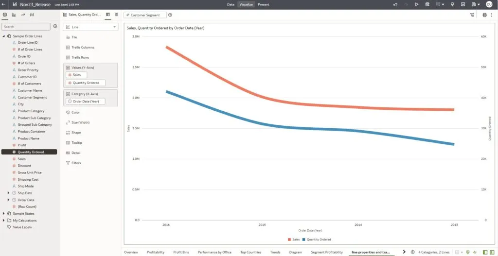The height and width of the screenshot is (256, 498).
Task: Click the data panel Search field
Action: 26,27
